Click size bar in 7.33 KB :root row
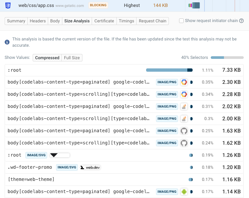This screenshot has width=249, height=198. (169, 70)
